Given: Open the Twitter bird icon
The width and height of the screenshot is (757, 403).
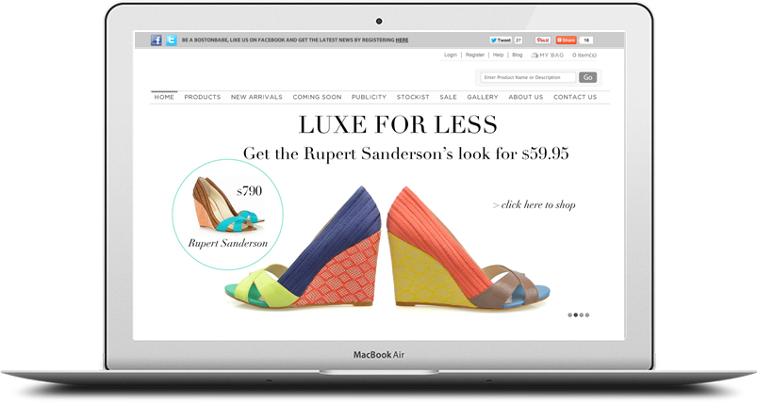Looking at the screenshot, I should click(171, 40).
